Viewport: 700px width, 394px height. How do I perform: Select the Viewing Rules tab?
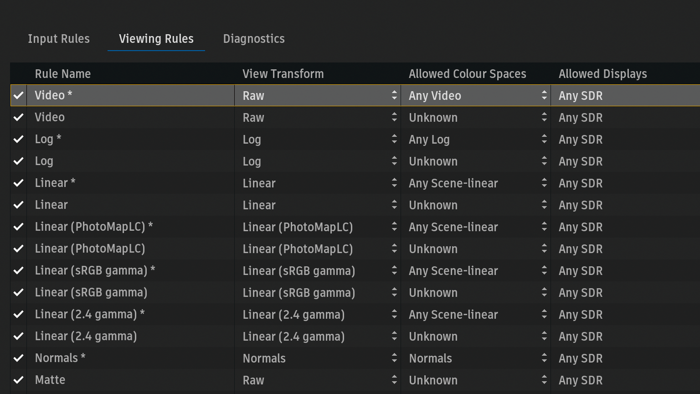coord(156,39)
